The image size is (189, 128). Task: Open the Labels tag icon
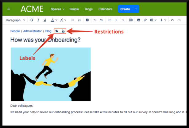[x=57, y=31]
